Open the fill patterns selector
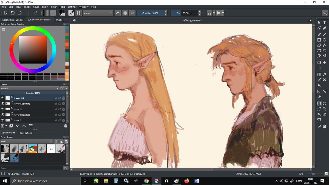Viewport: 329px width, 185px height. coord(53,13)
